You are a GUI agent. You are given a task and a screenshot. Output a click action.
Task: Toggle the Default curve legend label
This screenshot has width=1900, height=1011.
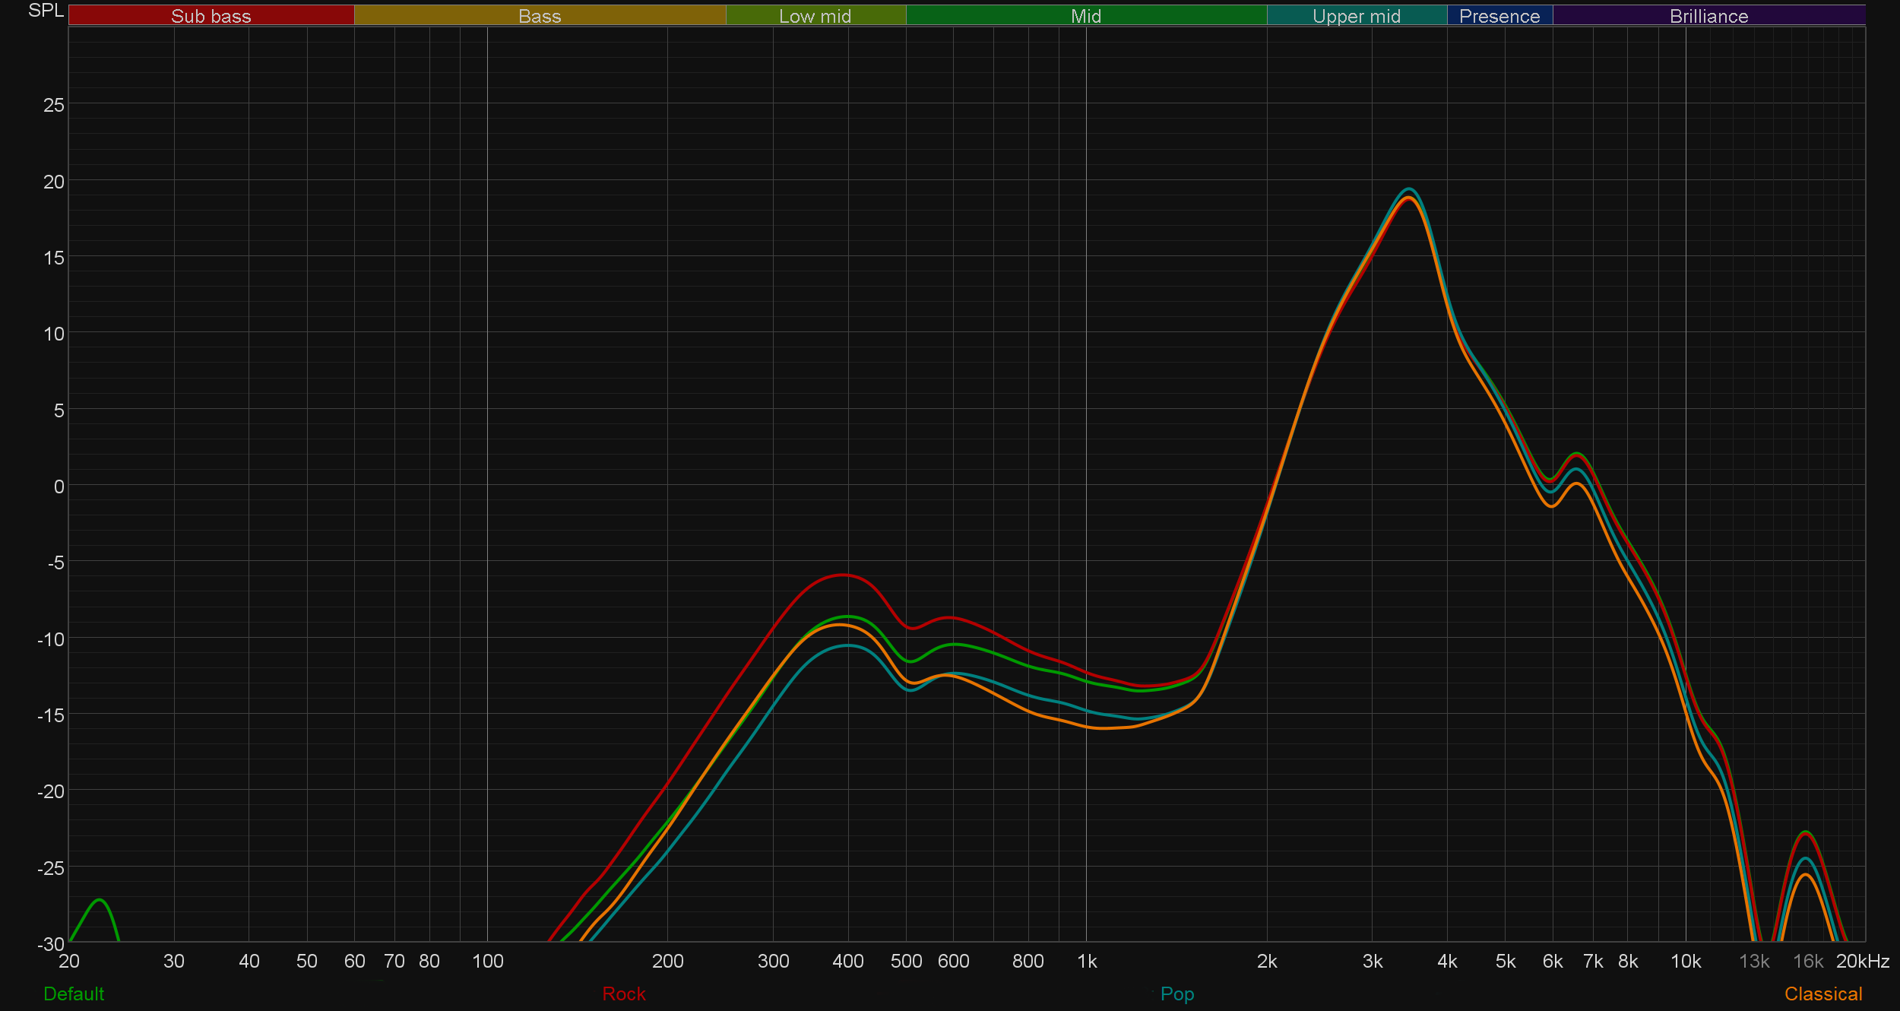[74, 994]
